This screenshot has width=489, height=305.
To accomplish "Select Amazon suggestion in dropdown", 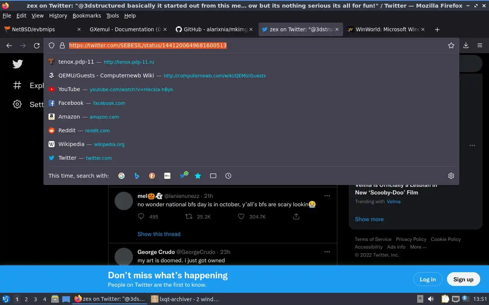I will (251, 117).
